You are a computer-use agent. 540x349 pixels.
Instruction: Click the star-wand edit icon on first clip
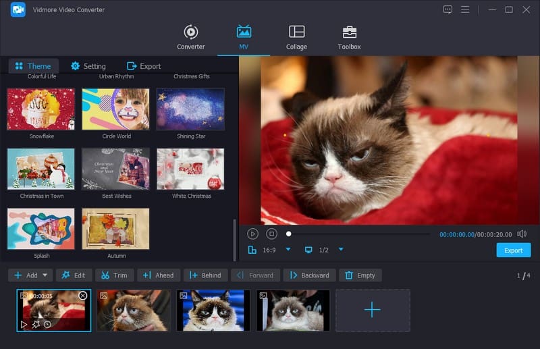35,324
